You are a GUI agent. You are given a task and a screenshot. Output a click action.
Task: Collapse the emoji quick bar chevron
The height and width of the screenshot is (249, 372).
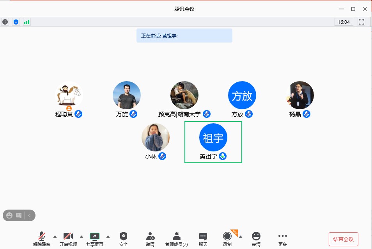tap(29, 215)
